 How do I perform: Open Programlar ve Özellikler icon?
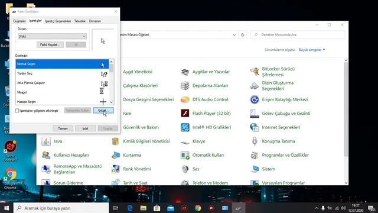255,155
